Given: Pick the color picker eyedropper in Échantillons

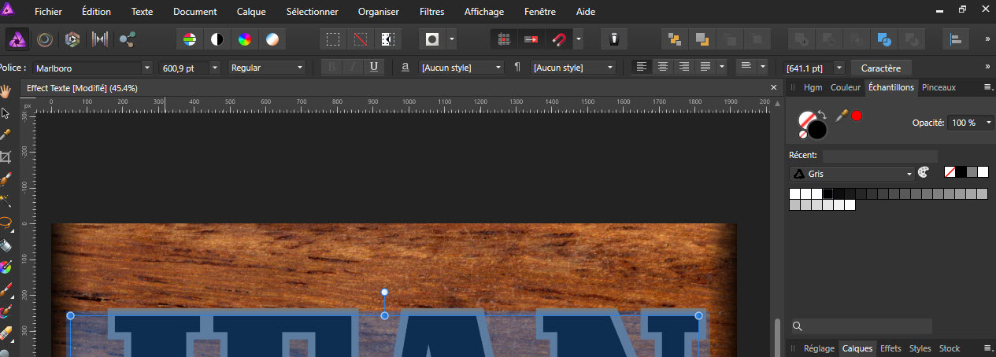Looking at the screenshot, I should [x=842, y=116].
